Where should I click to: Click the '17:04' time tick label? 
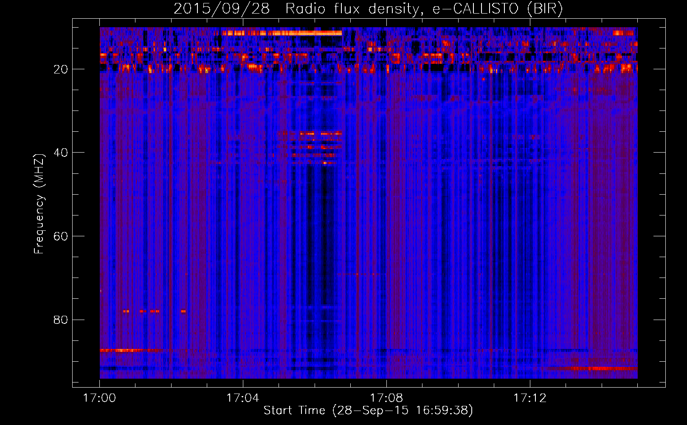click(x=243, y=398)
